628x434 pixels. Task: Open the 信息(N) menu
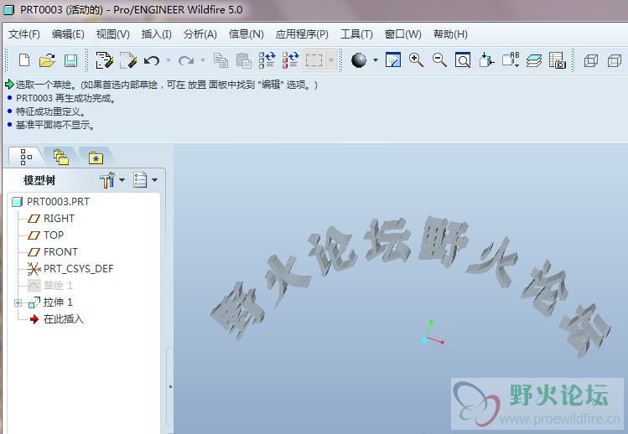click(x=247, y=34)
